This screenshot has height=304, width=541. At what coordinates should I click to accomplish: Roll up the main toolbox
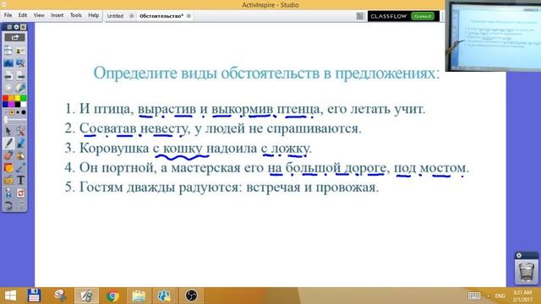tap(16, 27)
